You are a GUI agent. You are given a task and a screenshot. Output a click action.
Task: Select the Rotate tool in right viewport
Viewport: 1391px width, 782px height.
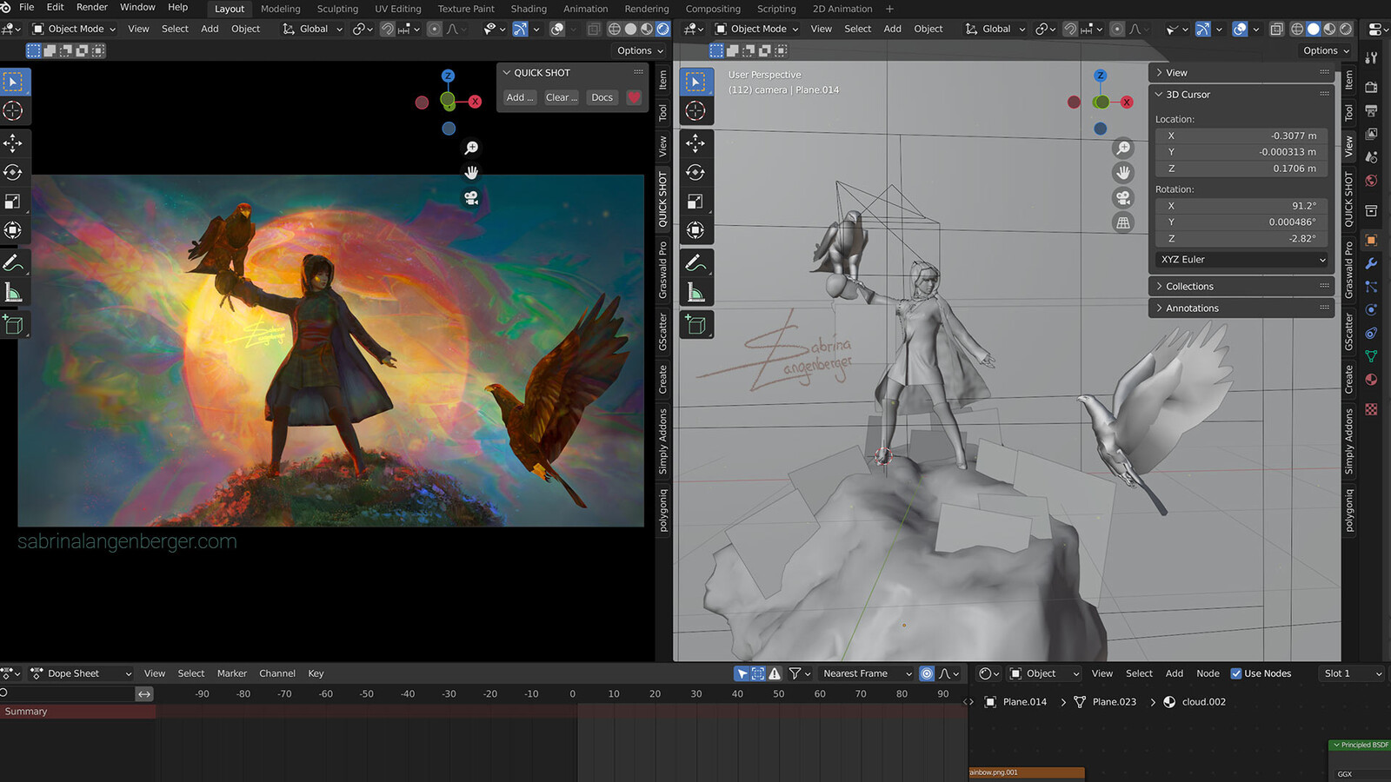point(695,172)
